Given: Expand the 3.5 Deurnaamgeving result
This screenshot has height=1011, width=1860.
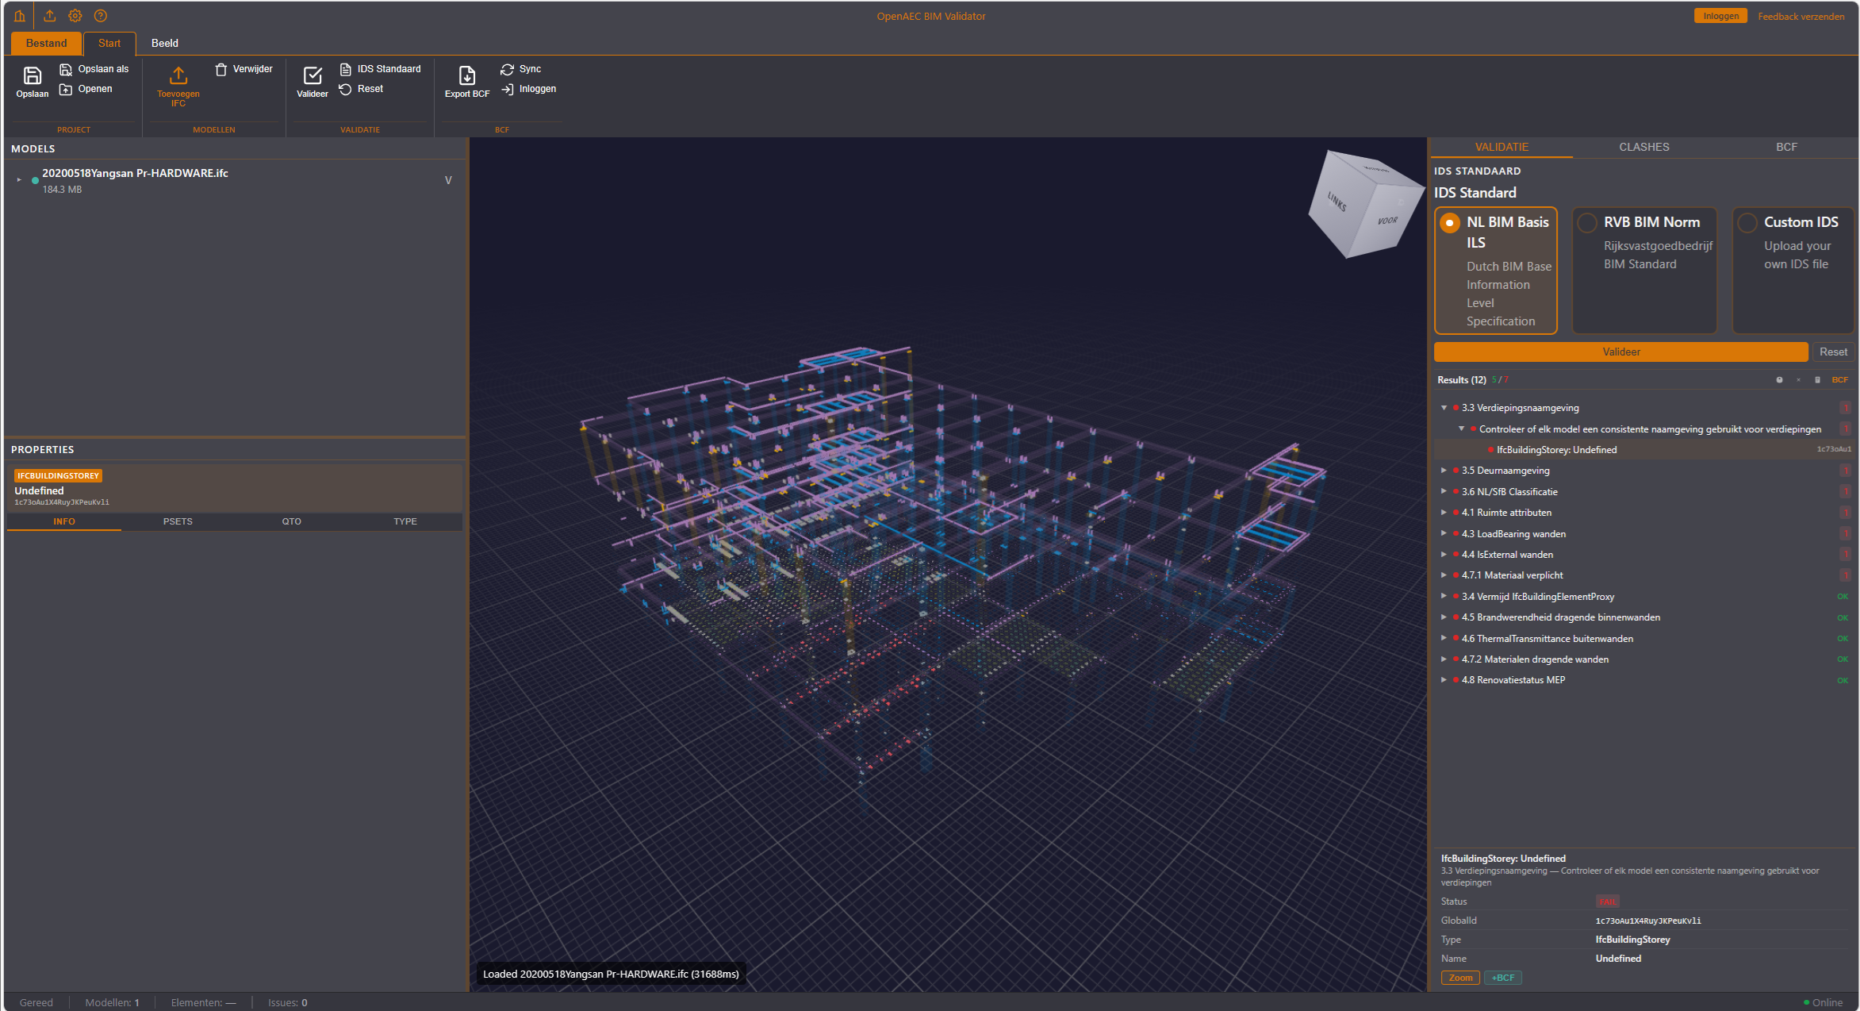Looking at the screenshot, I should pos(1444,470).
